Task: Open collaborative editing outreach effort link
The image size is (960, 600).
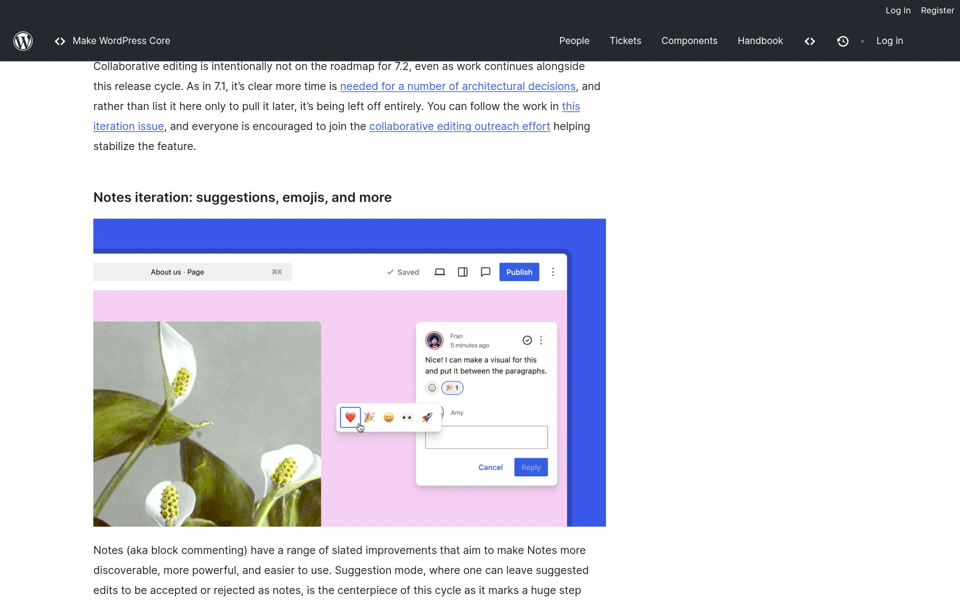Action: click(x=459, y=126)
